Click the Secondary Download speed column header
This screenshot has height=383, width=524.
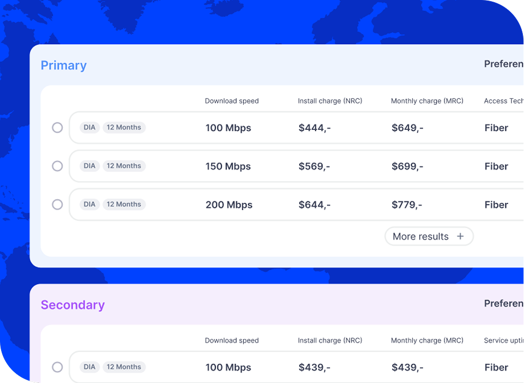232,340
